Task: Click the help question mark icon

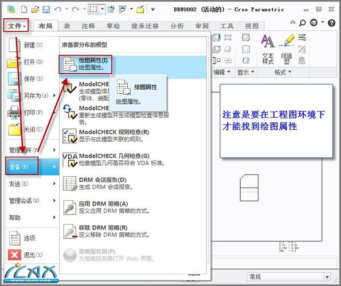Action: point(331,22)
